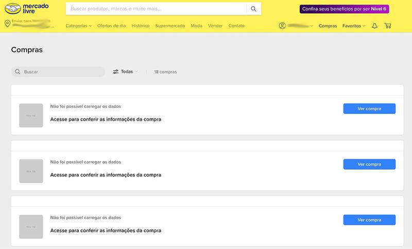Expand the Favoritos dropdown
The width and height of the screenshot is (412, 249).
354,26
